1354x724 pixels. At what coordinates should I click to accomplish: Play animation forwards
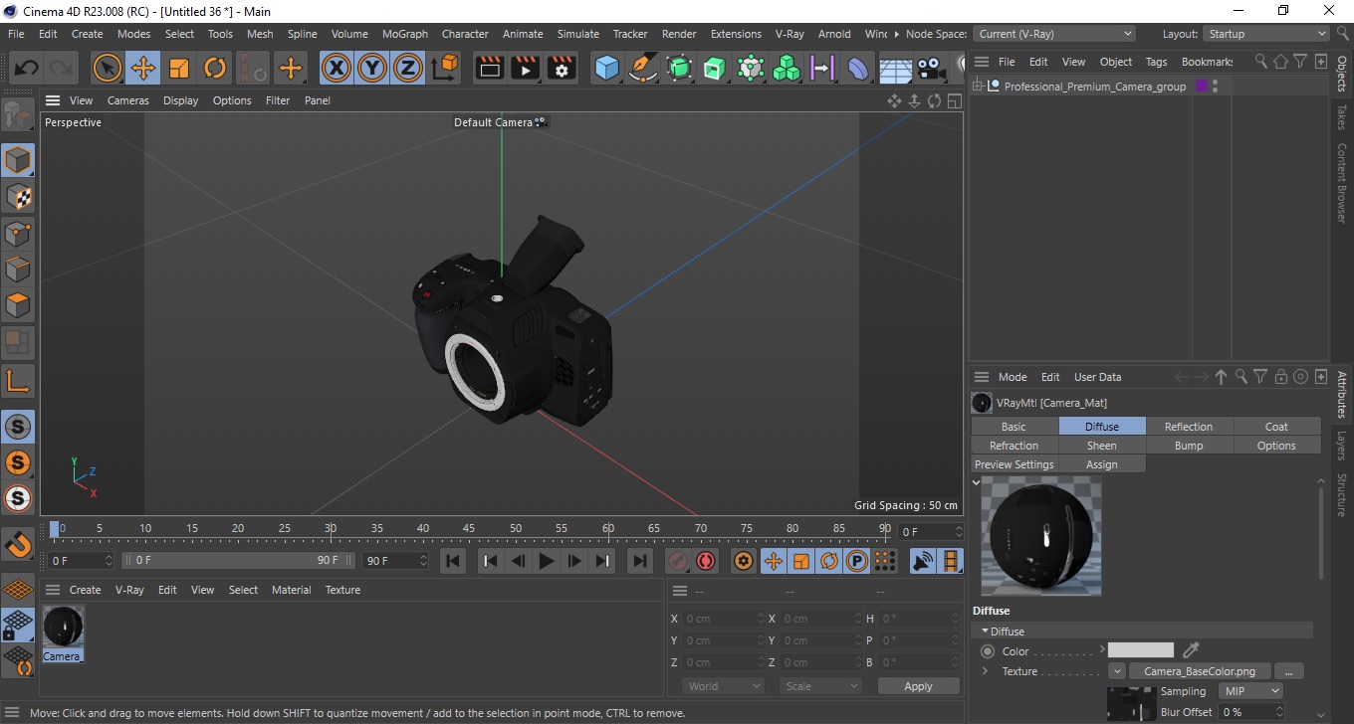546,561
